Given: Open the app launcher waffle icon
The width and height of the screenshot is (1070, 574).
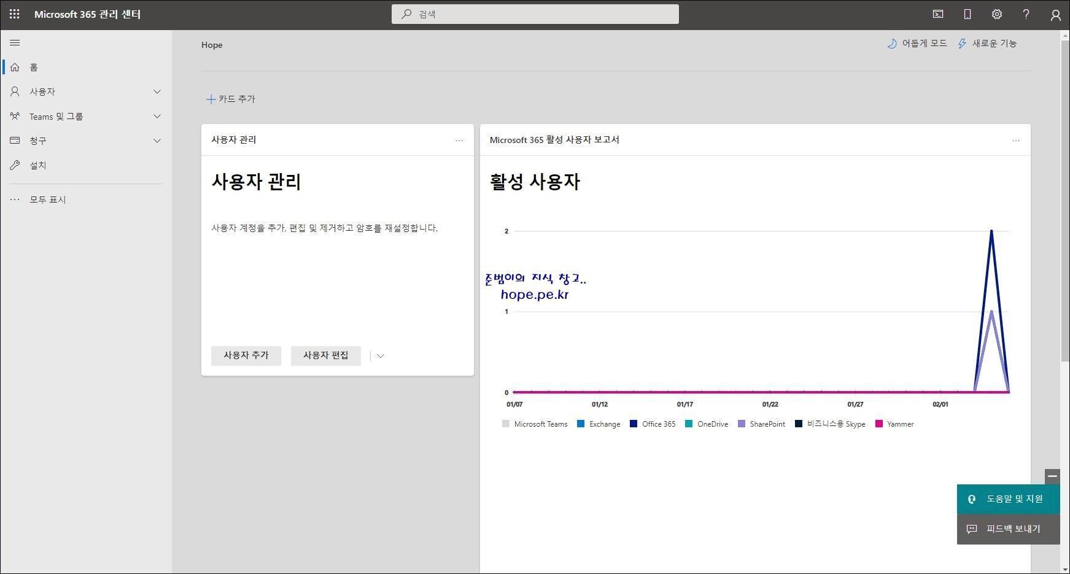Looking at the screenshot, I should pyautogui.click(x=14, y=14).
